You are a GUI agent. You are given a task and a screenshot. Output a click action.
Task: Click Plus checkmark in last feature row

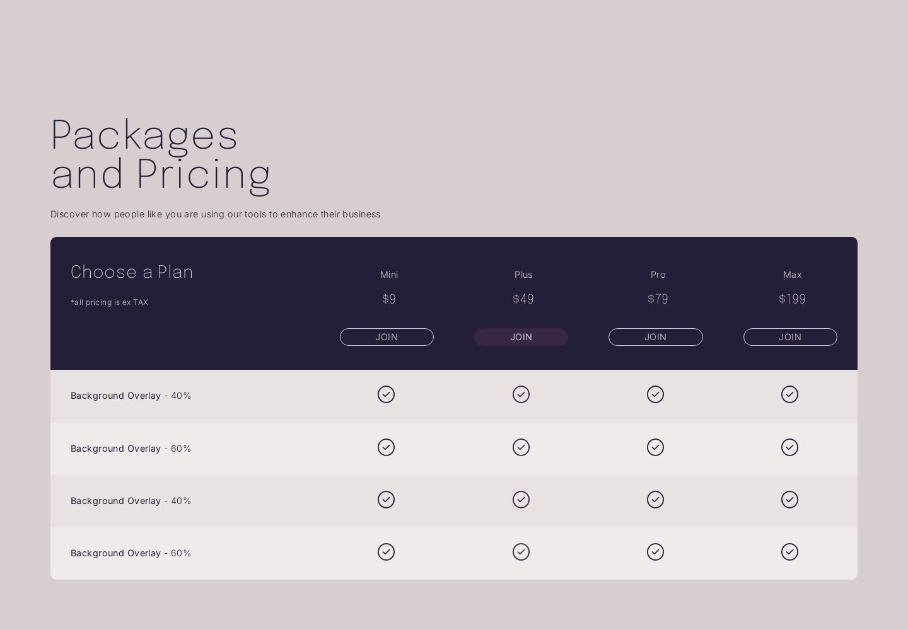[x=521, y=552]
